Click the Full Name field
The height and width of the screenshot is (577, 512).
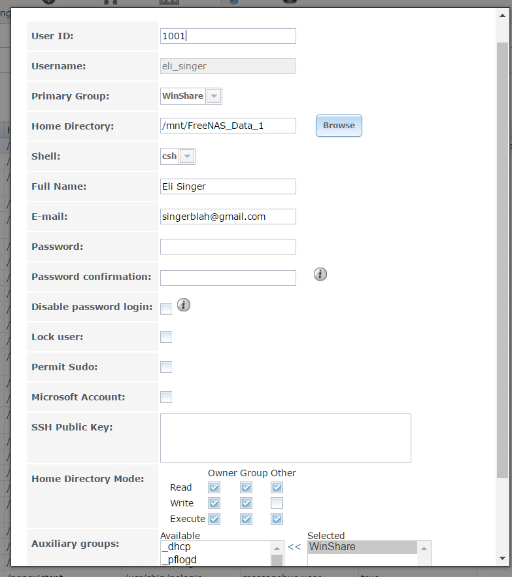(x=228, y=186)
